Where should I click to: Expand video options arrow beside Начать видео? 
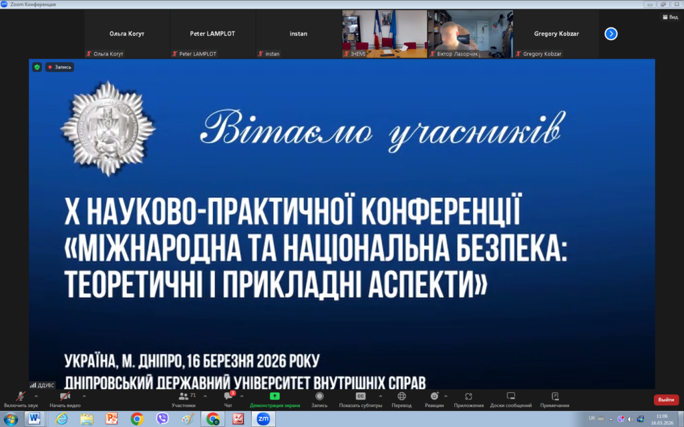point(83,396)
